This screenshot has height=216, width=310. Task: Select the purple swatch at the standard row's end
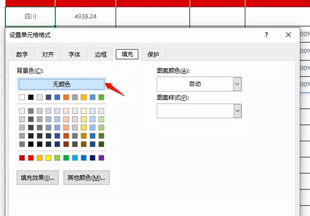tap(101, 158)
